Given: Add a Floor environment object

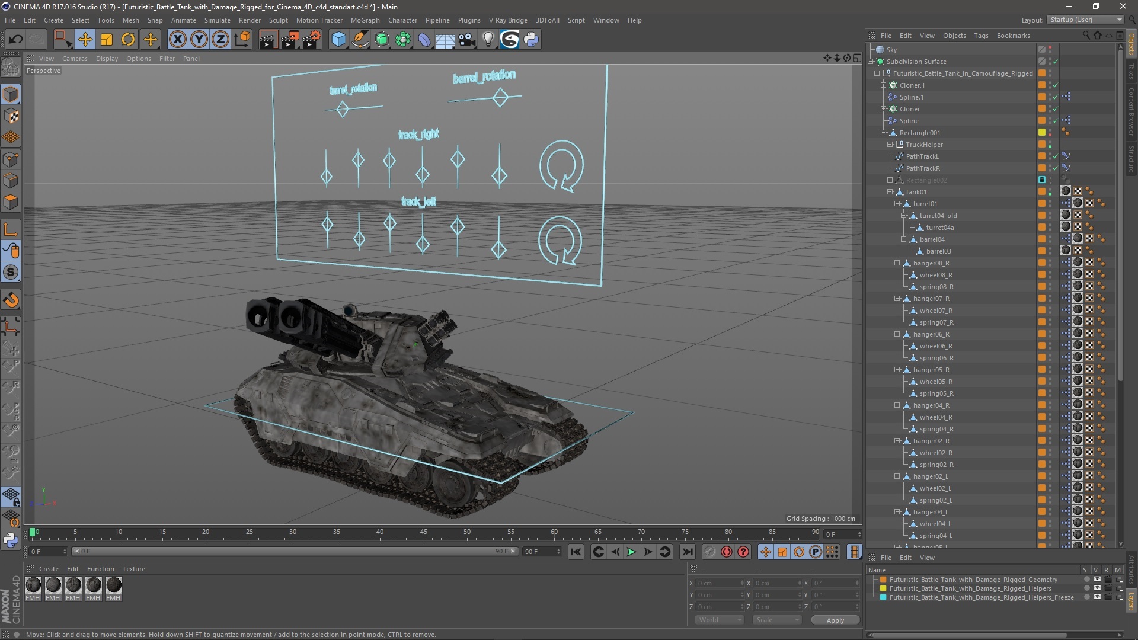Looking at the screenshot, I should click(446, 40).
